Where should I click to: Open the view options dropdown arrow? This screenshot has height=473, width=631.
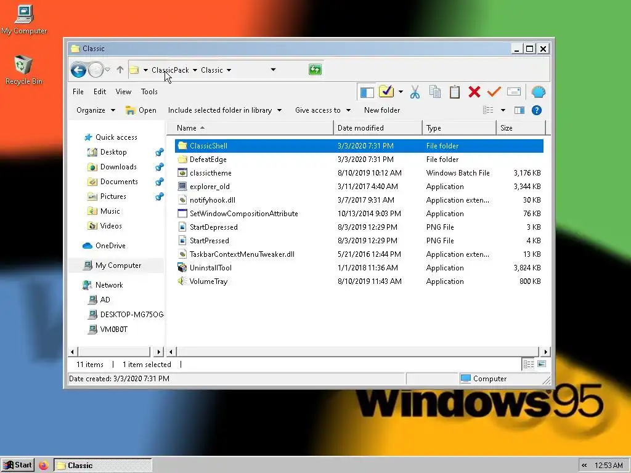[503, 110]
